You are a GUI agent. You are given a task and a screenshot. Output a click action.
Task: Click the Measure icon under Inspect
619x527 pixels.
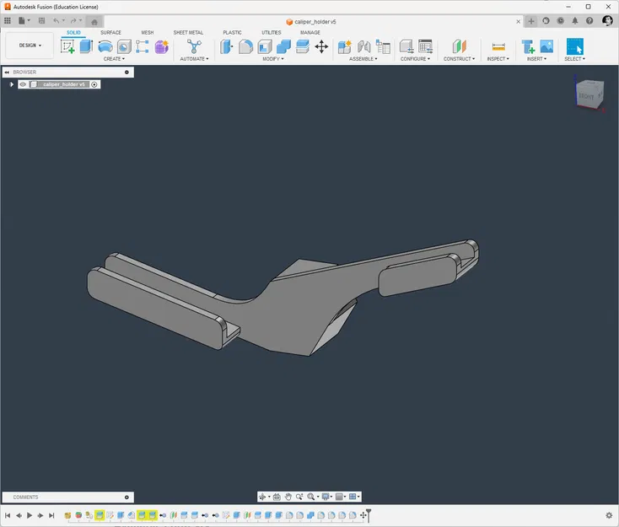tap(498, 47)
